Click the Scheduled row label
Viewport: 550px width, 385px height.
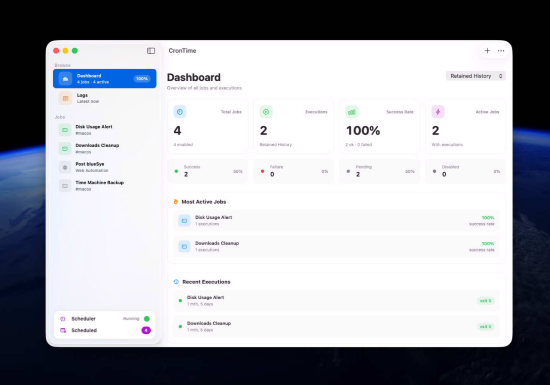pos(84,330)
